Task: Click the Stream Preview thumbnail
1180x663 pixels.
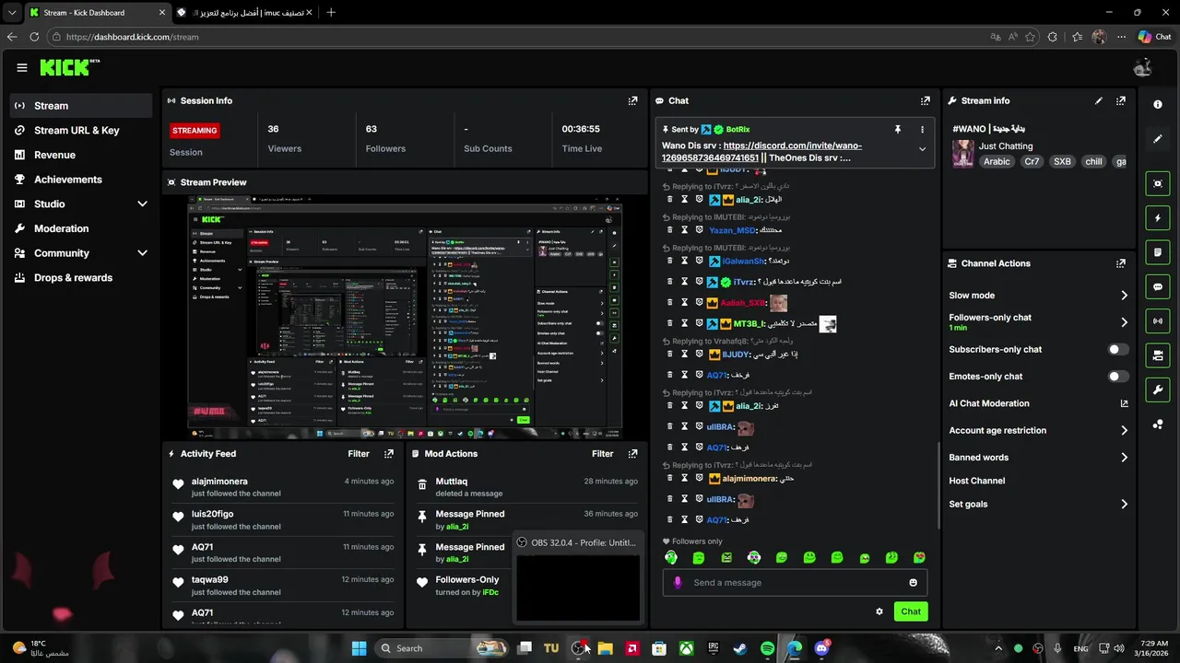Action: (406, 318)
